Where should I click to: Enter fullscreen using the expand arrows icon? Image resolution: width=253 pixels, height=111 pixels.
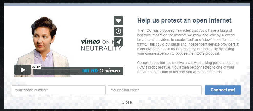(102, 71)
